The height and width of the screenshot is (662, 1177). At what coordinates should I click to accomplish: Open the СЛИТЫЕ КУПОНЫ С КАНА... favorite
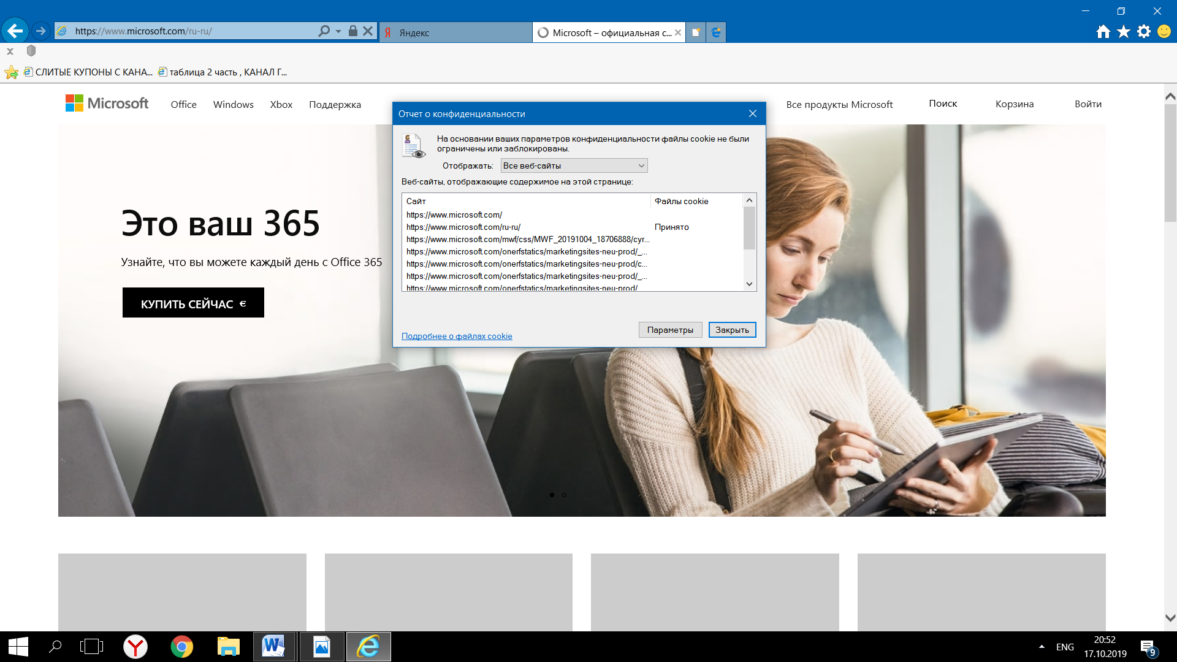(88, 72)
